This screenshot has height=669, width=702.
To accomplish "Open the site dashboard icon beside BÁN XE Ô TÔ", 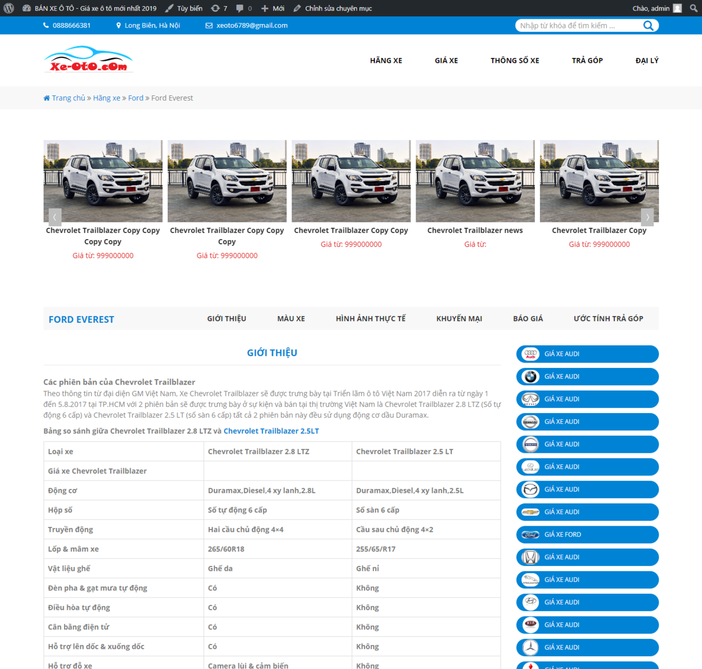I will 26,8.
